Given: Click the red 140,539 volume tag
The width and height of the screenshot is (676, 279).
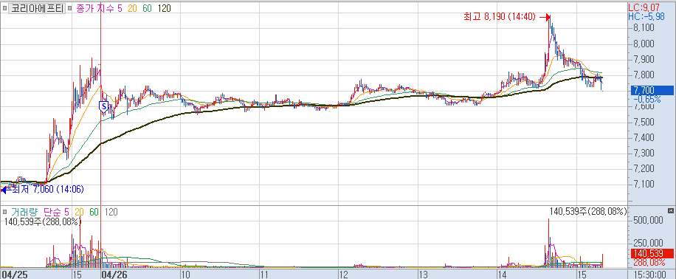Looking at the screenshot, I should click(x=652, y=253).
